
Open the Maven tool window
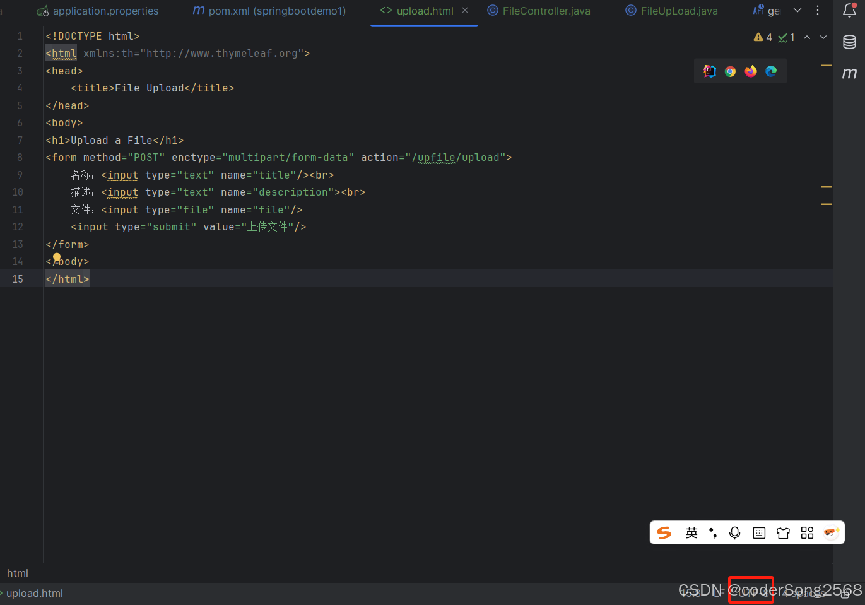coord(850,73)
